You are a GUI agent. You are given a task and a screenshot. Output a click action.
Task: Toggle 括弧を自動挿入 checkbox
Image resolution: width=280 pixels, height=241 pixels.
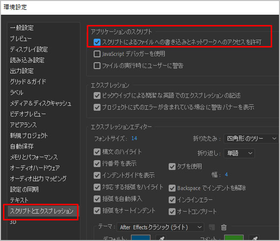pyautogui.click(x=97, y=199)
